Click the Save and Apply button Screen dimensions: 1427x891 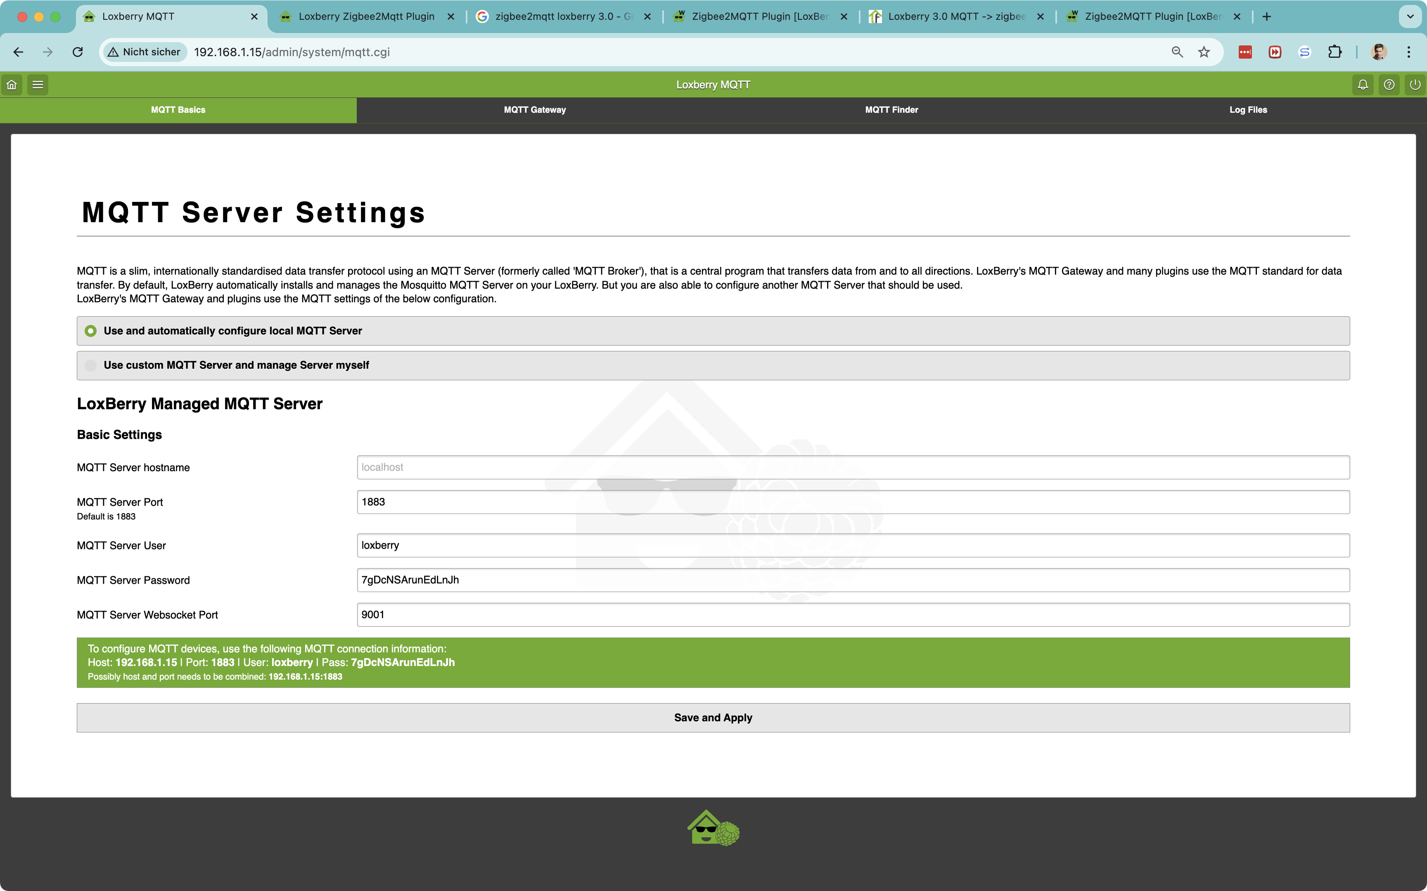[x=713, y=718]
